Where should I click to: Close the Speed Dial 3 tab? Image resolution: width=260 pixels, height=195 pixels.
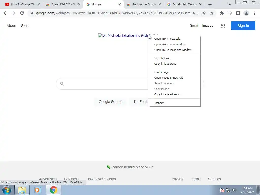pyautogui.click(x=79, y=4)
